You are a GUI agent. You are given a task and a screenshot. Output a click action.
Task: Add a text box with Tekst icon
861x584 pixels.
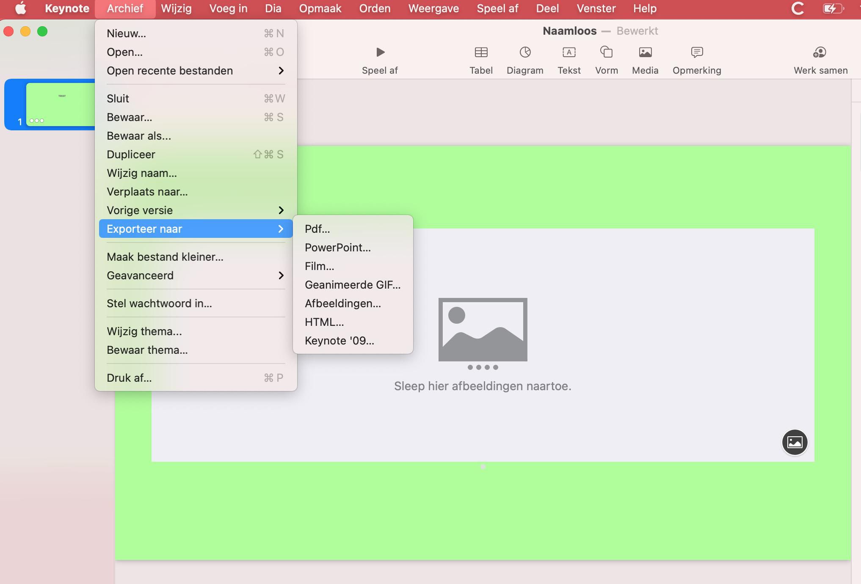569,52
